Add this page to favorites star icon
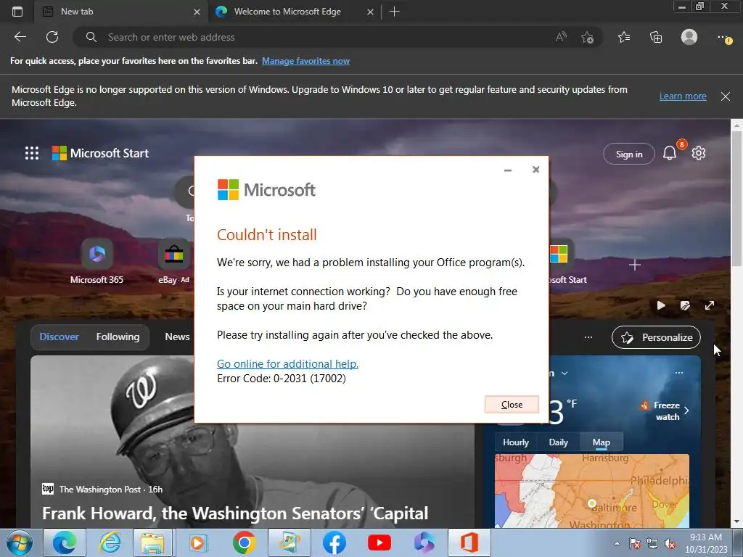The image size is (743, 557). [587, 38]
